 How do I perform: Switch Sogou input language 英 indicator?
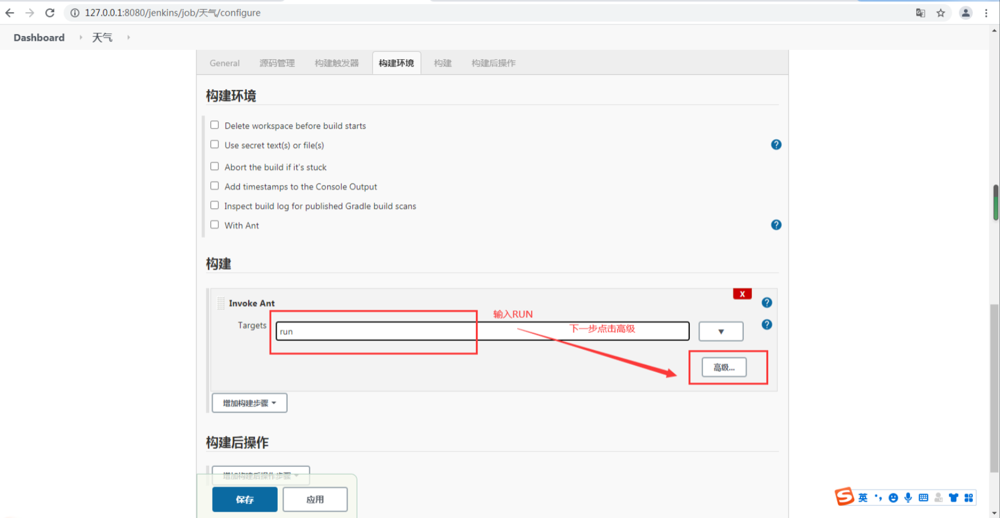click(x=863, y=498)
